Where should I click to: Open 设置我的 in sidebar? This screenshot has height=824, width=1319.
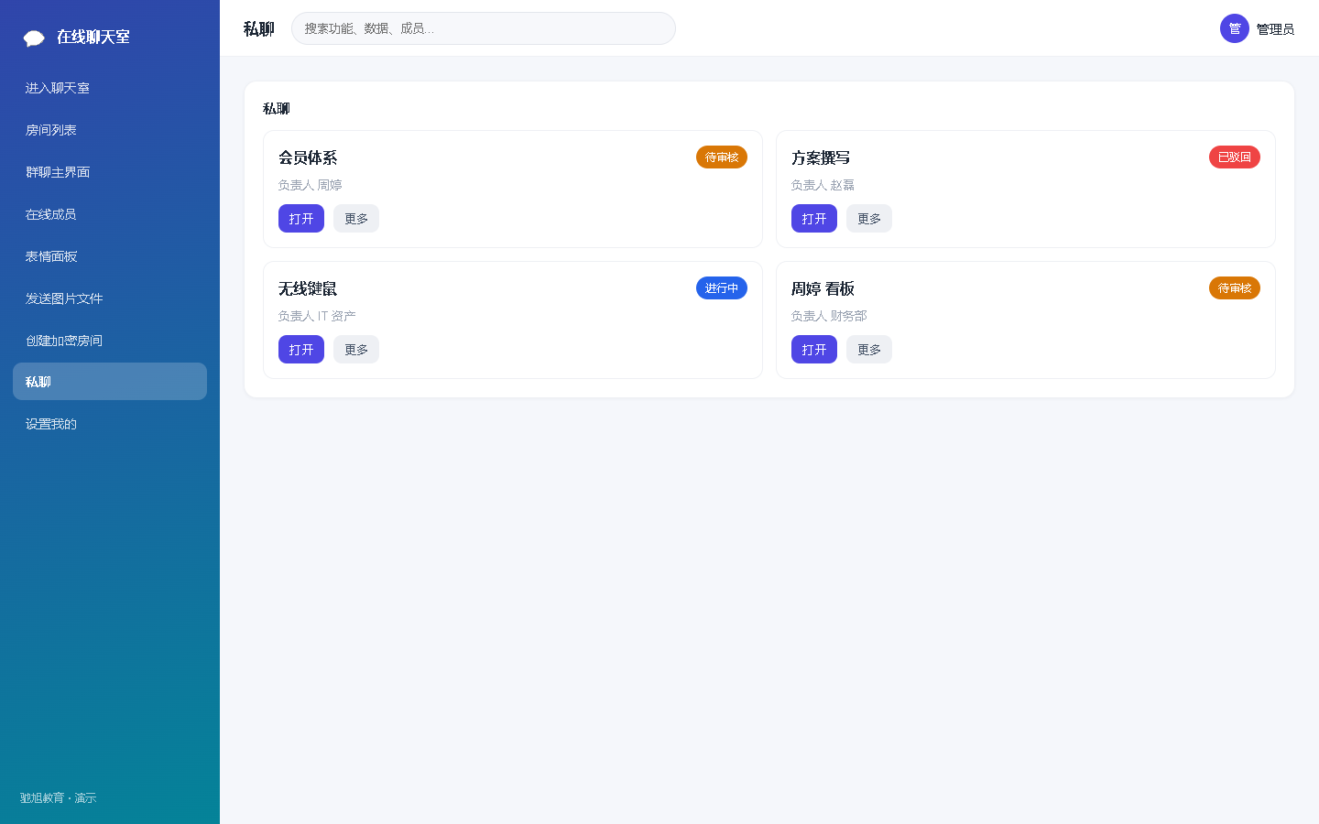coord(110,424)
